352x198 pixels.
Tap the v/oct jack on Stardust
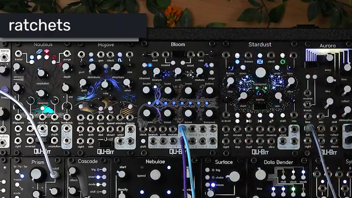pyautogui.click(x=282, y=129)
